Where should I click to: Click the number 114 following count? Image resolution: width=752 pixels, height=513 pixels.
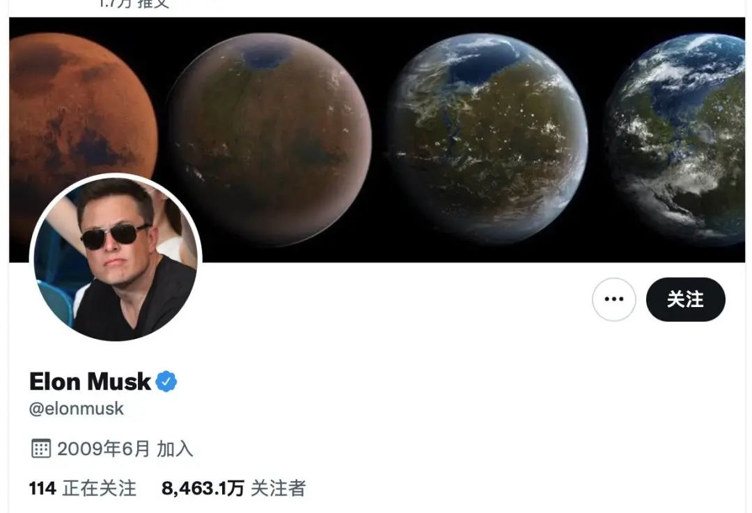(42, 489)
